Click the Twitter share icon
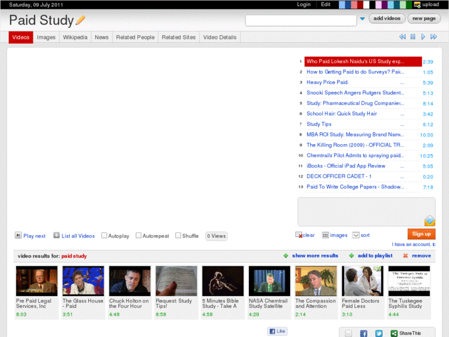The height and width of the screenshot is (337, 449). [x=379, y=333]
